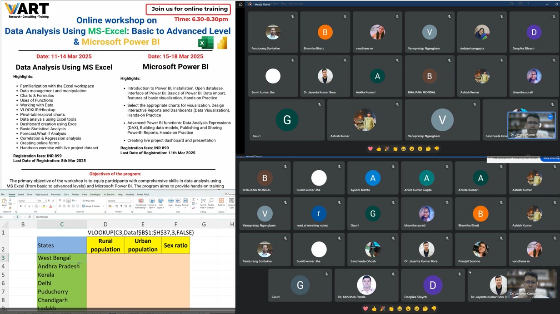
Task: Toggle Underline formatting in Excel
Action: (x=29, y=206)
